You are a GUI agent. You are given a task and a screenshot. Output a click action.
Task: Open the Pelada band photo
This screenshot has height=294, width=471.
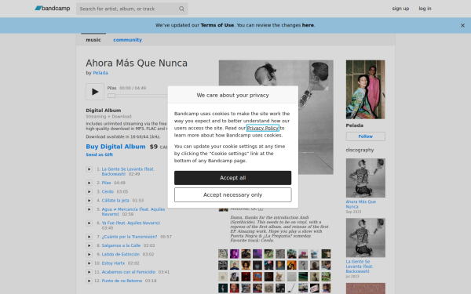pyautogui.click(x=365, y=89)
